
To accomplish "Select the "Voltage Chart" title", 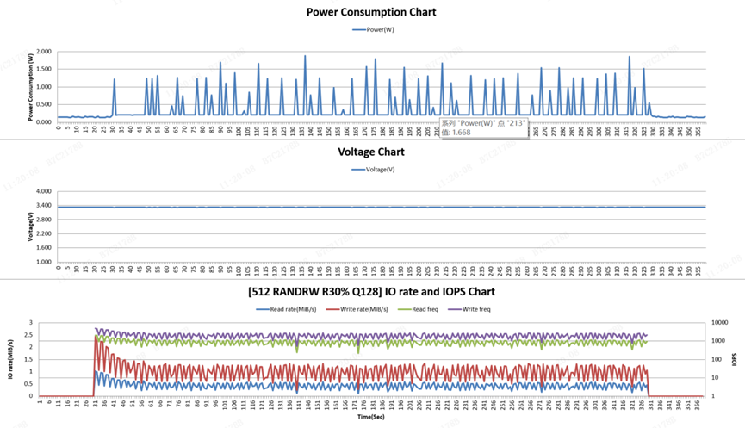I will (371, 152).
